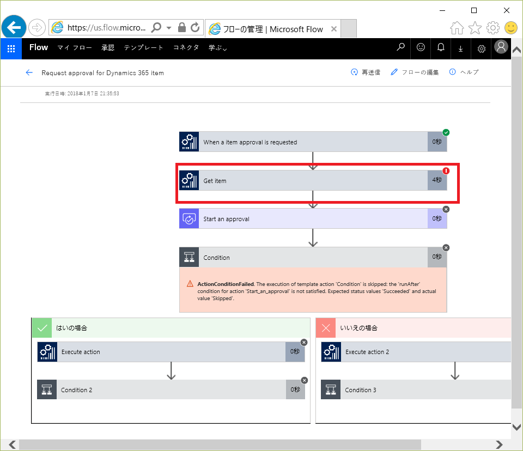Image resolution: width=523 pixels, height=451 pixels.
Task: Click the いいえの場合 branch header
Action: pos(413,328)
